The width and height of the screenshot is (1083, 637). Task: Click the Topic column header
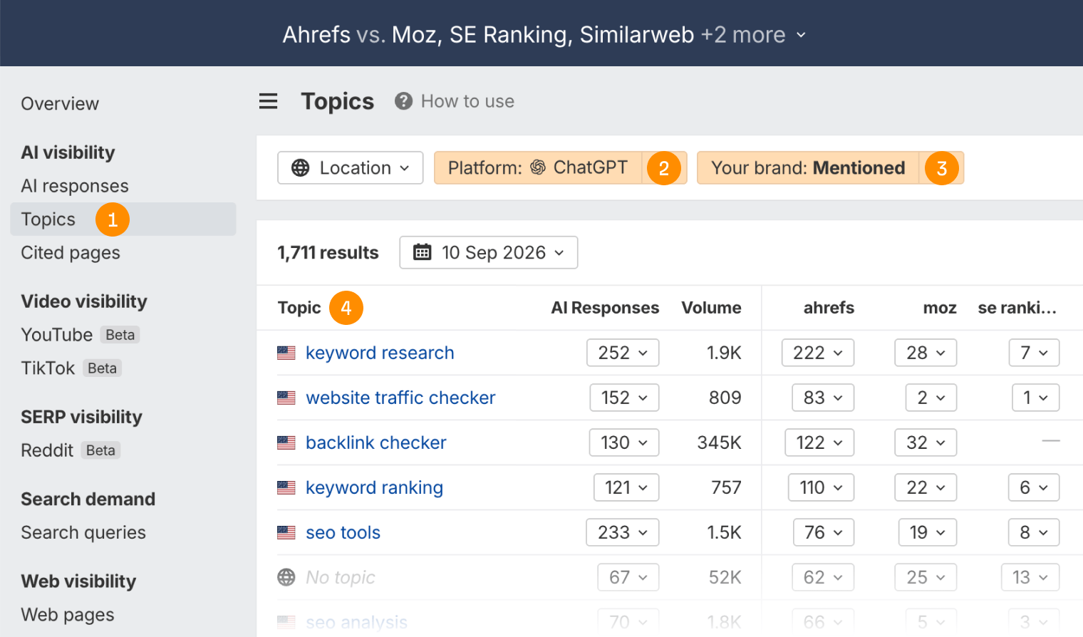tap(299, 308)
